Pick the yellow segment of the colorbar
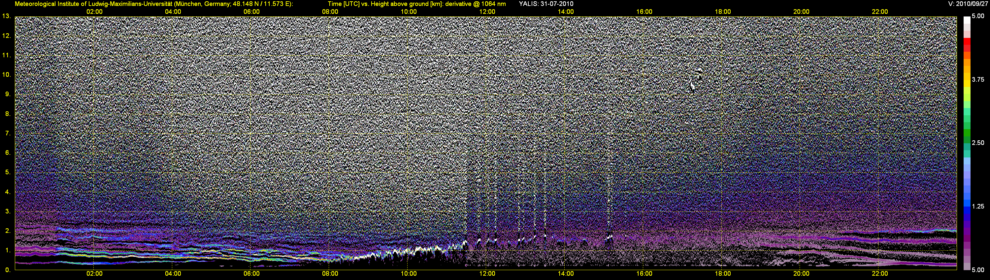990x280 pixels. [967, 83]
